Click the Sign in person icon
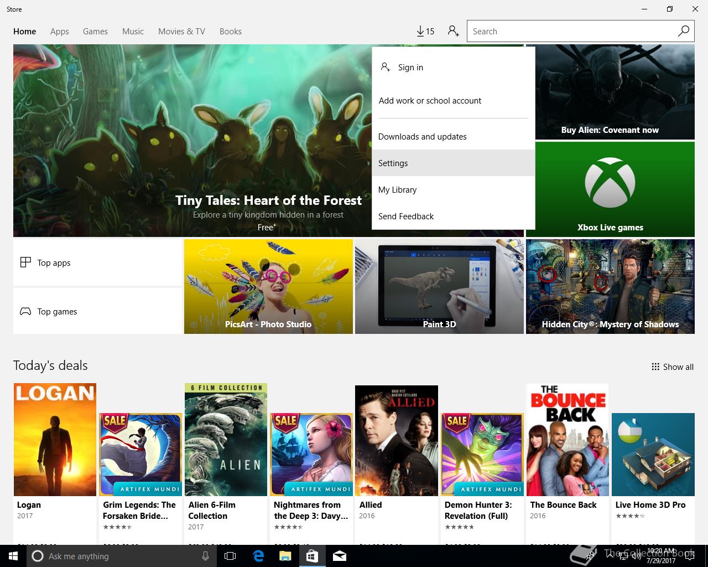Viewport: 708px width, 567px height. click(386, 67)
